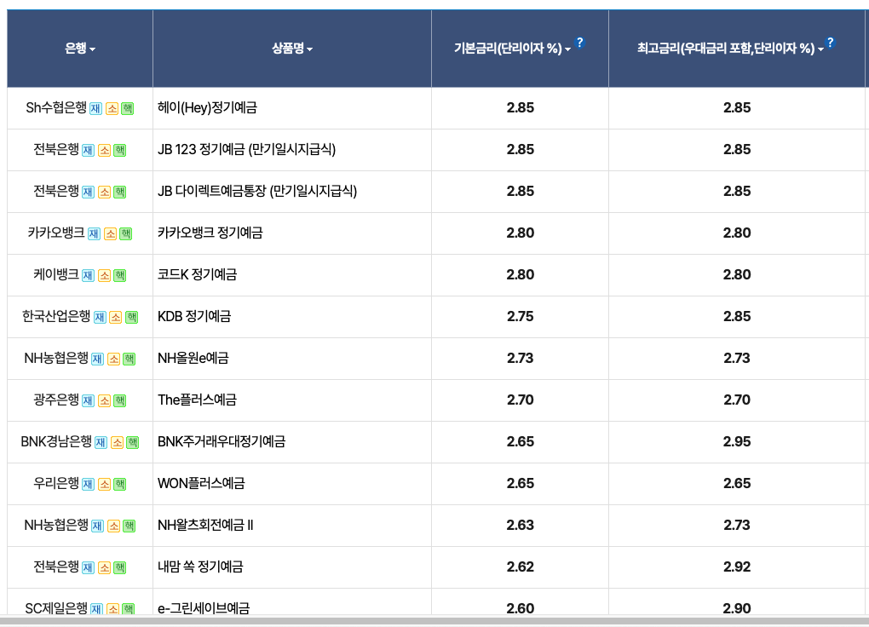Click 핵 badge in Sh수협은행 row
This screenshot has height=627, width=869.
tap(128, 109)
